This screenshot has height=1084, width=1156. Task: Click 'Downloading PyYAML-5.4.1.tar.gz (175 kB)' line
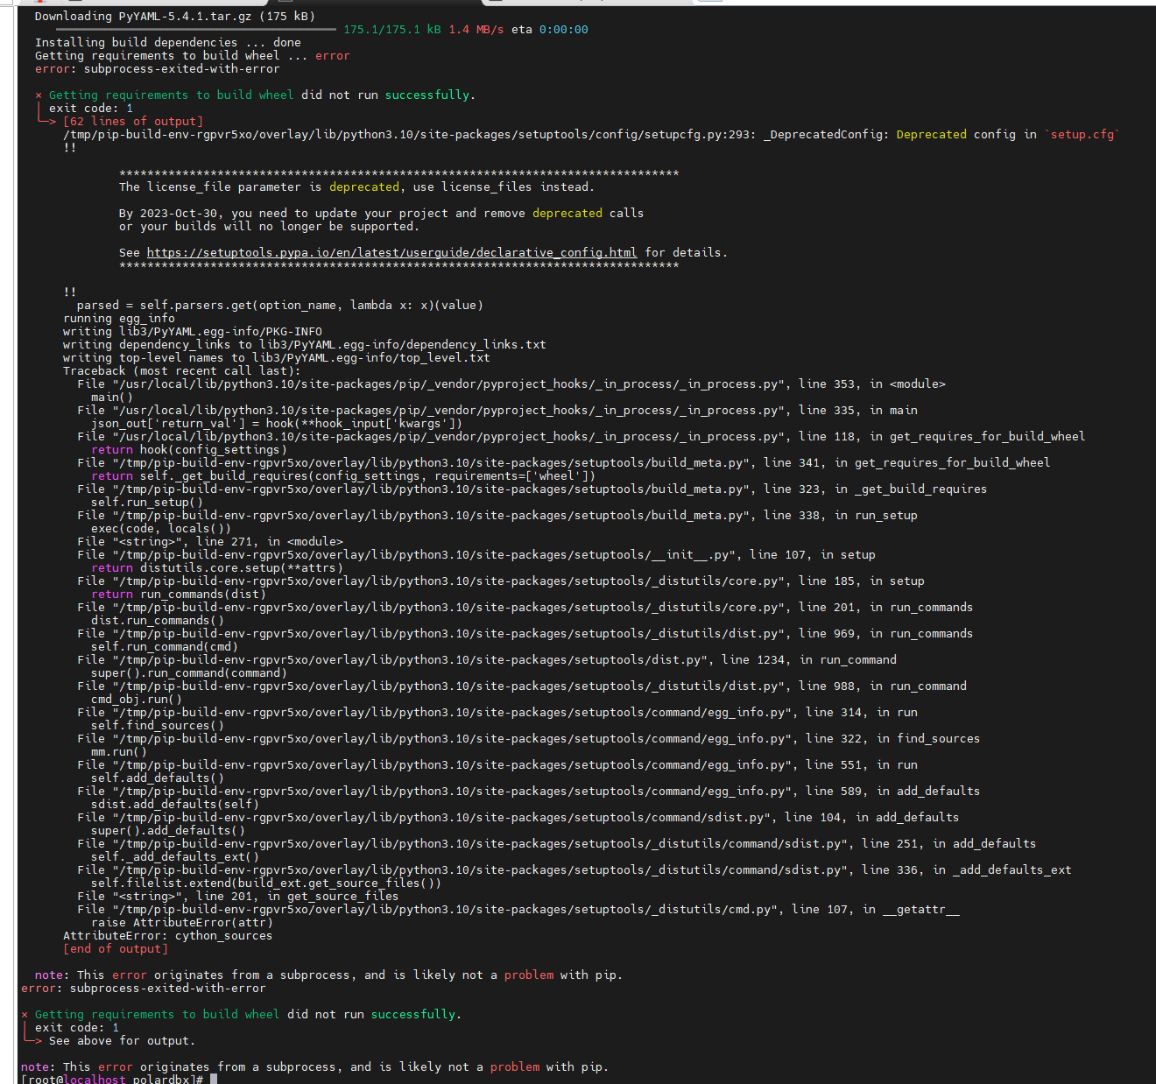pyautogui.click(x=174, y=17)
